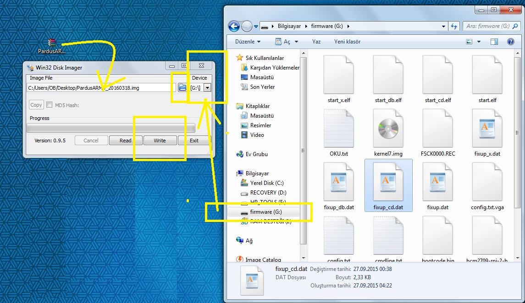Change view with the view icon
525x303 pixels.
(470, 42)
